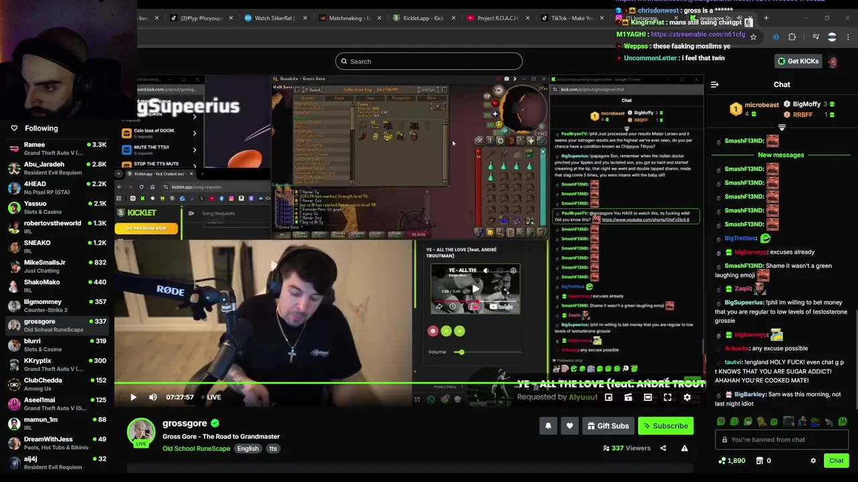Open Yassuo's channel in the Following list

click(x=57, y=208)
